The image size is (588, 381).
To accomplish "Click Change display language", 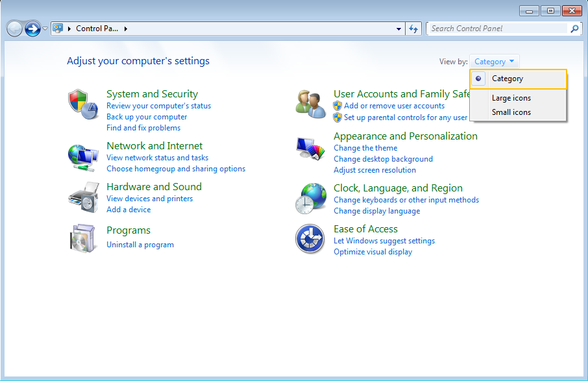I will pos(377,211).
